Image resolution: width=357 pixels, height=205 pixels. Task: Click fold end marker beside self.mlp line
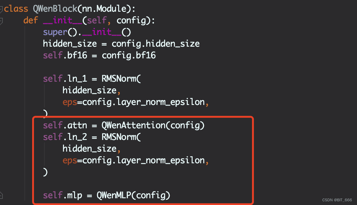click(x=1, y=195)
